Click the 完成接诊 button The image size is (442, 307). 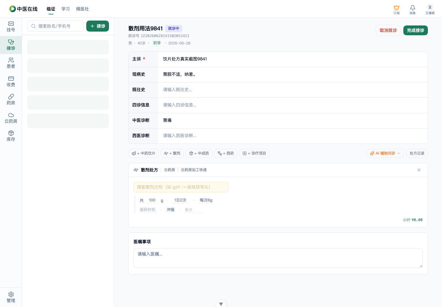(x=416, y=30)
